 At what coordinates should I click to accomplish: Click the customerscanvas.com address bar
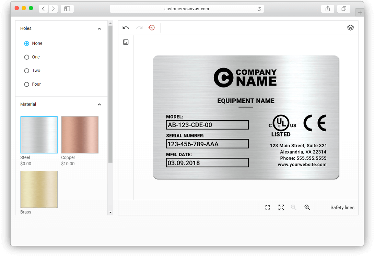(x=186, y=9)
